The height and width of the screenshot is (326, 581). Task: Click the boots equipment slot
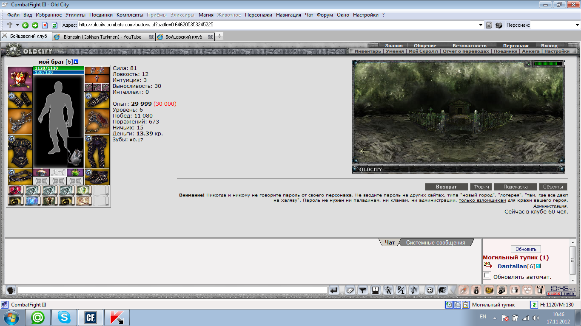[97, 177]
